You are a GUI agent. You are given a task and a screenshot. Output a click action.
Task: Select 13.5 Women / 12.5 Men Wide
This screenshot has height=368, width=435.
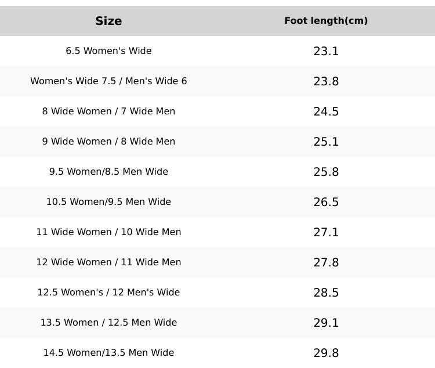108,323
